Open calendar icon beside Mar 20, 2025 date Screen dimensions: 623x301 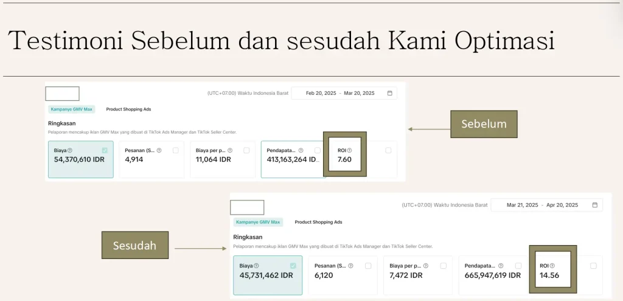[x=390, y=93]
